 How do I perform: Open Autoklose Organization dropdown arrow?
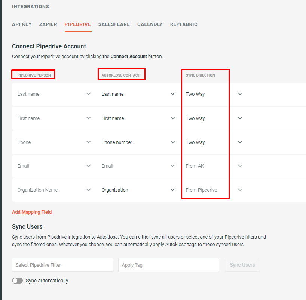click(172, 190)
